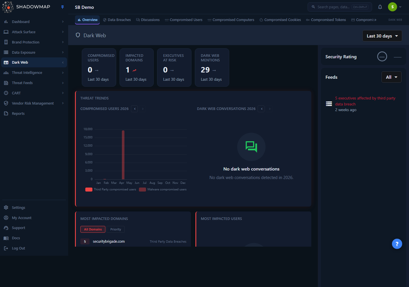Go to previous year in Compromised Users chart

pyautogui.click(x=135, y=109)
